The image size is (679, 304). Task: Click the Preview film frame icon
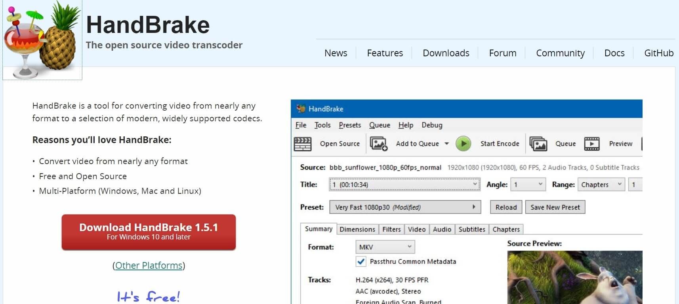coord(592,144)
